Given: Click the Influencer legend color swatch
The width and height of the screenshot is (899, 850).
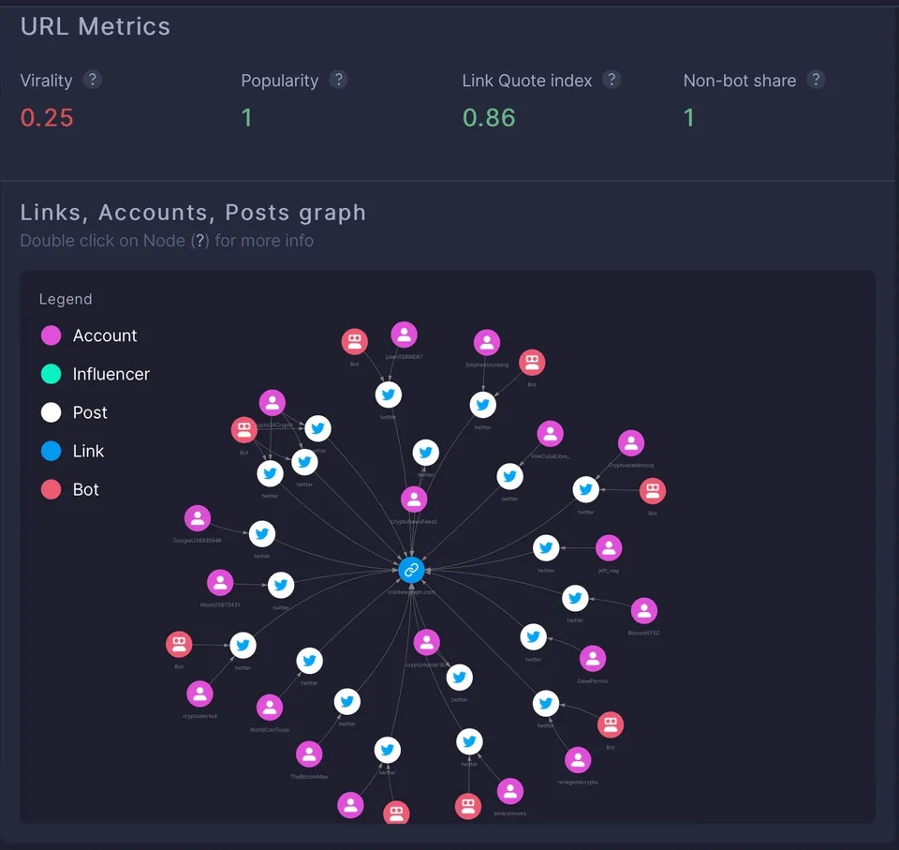Looking at the screenshot, I should point(51,374).
